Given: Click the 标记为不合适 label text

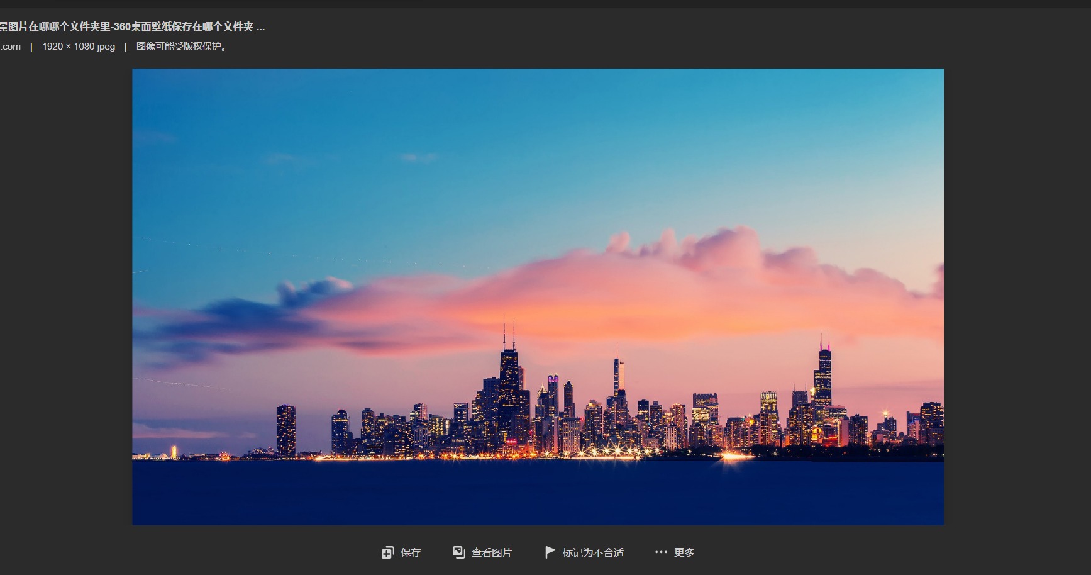Looking at the screenshot, I should (x=593, y=552).
